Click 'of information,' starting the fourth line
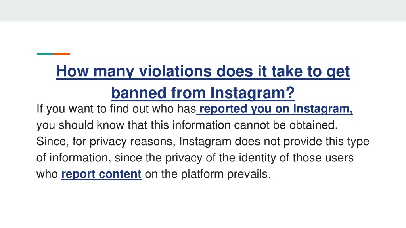 74,158
